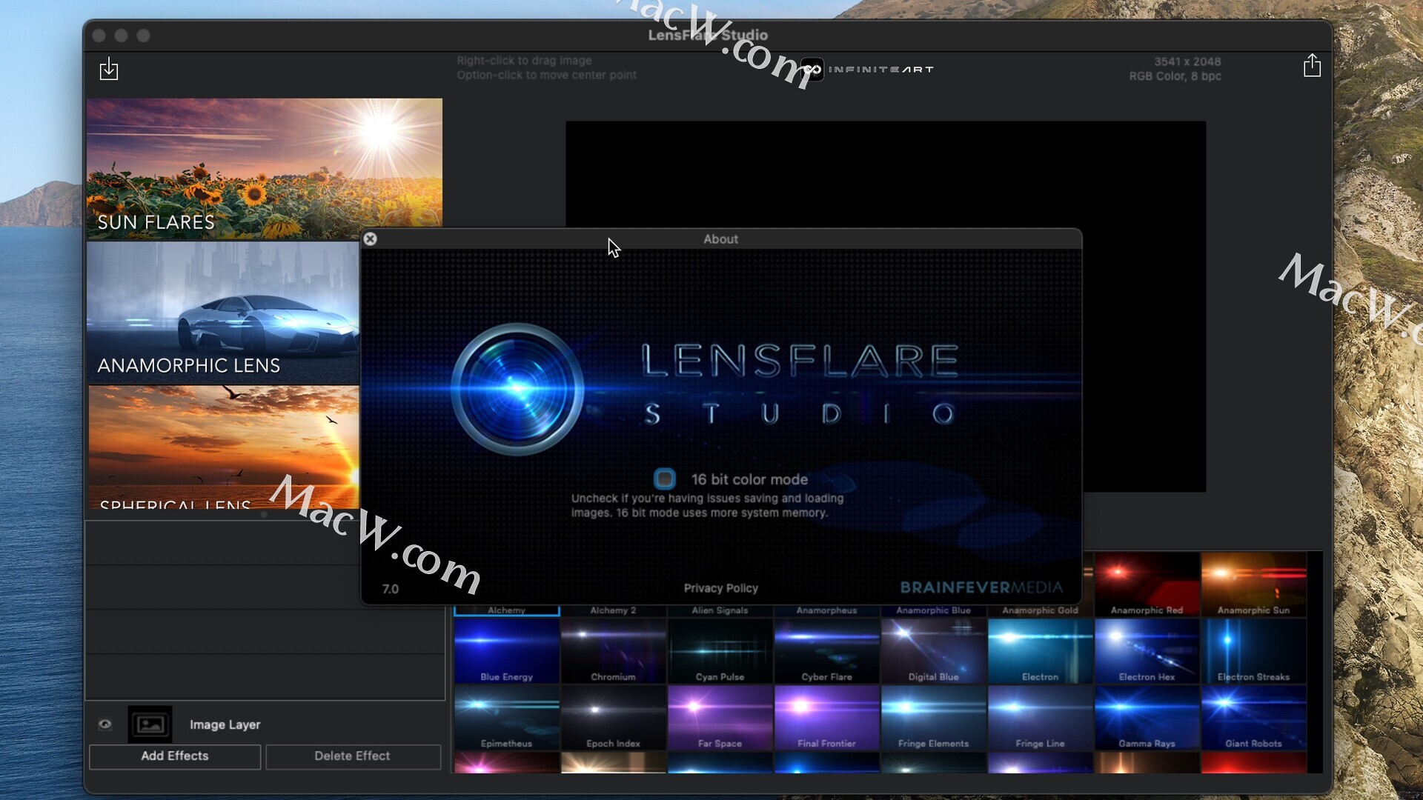Select the Final Frontier flare preset

(x=826, y=718)
